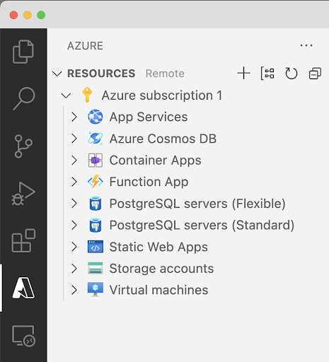Expand the App Services node
The width and height of the screenshot is (329, 362).
74,117
